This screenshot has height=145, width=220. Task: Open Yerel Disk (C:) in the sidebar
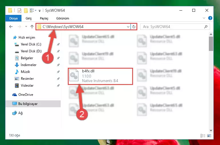(x=31, y=44)
